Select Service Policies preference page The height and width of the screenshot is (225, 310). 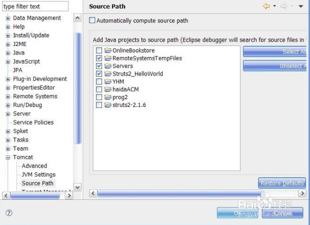point(33,122)
